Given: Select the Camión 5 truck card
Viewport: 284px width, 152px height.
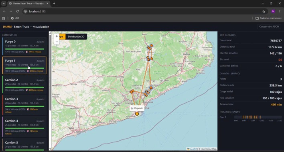Looking at the screenshot, I should 24,144.
